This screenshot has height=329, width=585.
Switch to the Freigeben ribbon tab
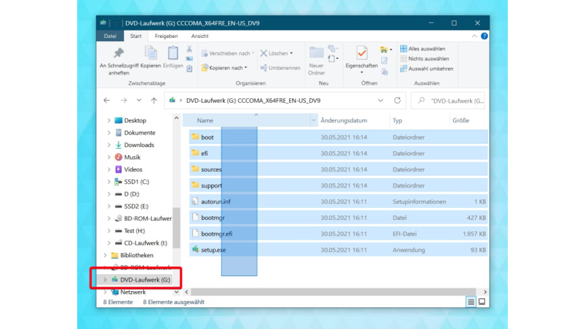click(166, 36)
